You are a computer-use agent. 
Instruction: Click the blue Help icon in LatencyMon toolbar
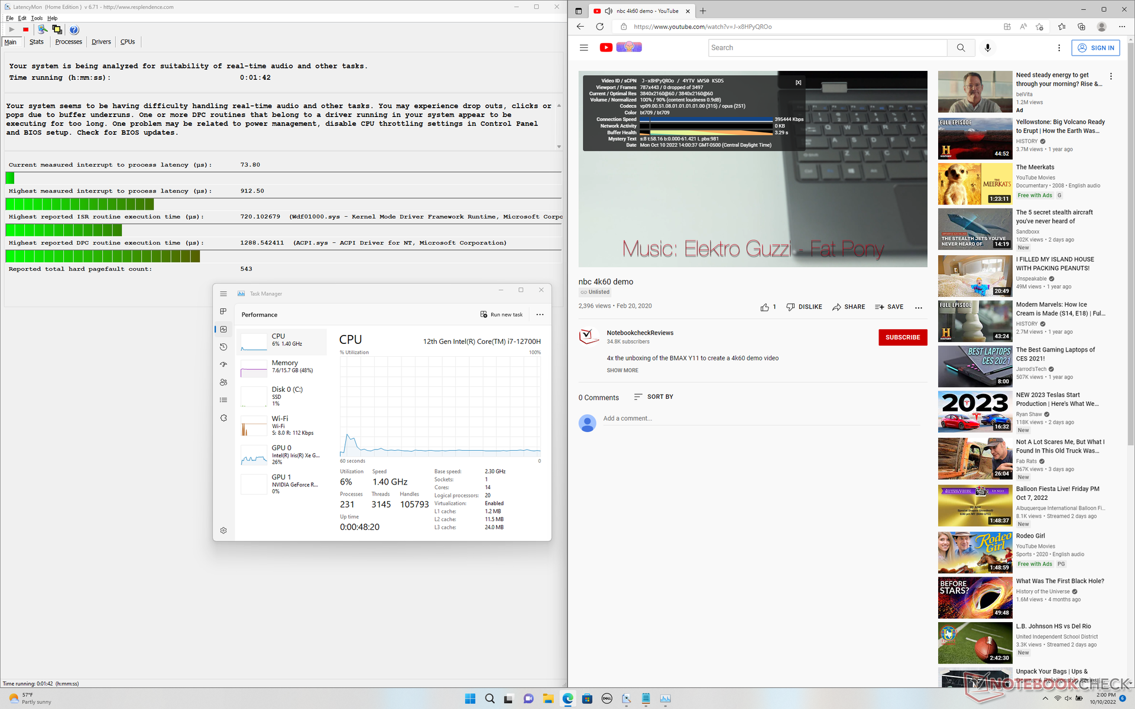click(74, 30)
